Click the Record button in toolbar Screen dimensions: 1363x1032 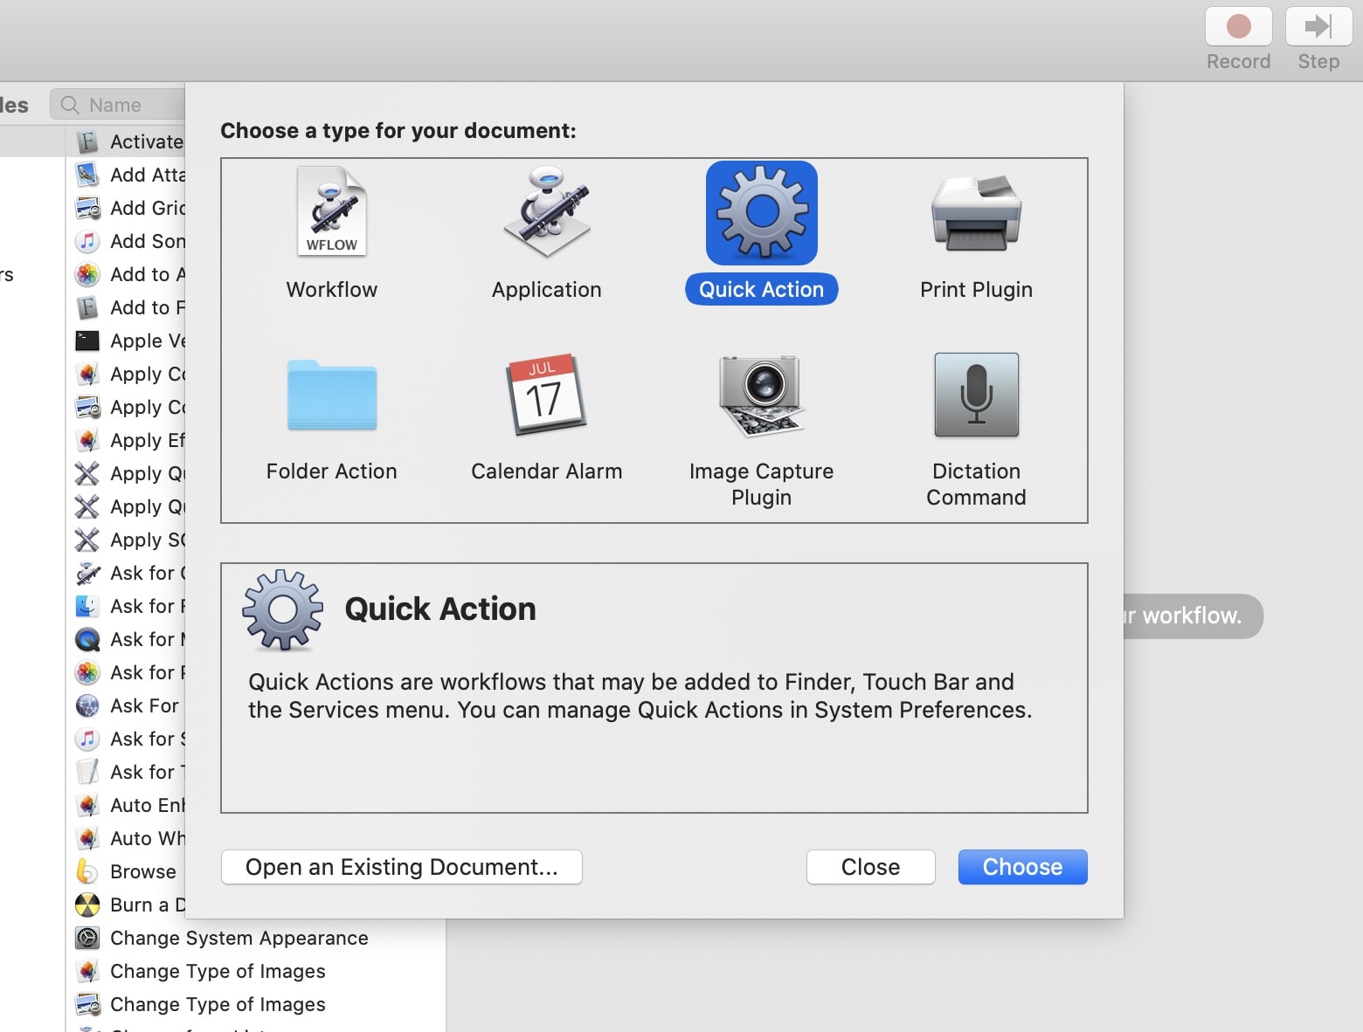tap(1238, 28)
